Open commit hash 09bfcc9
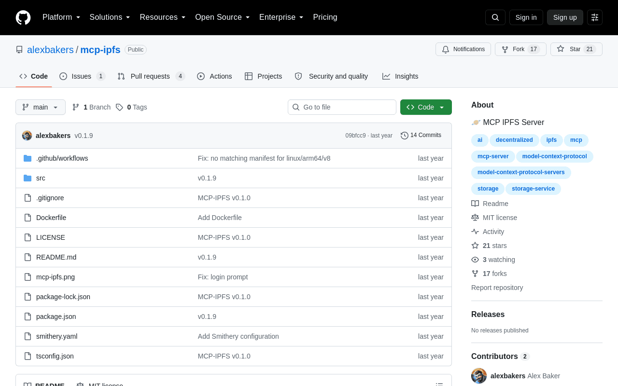The height and width of the screenshot is (386, 618). coord(355,136)
